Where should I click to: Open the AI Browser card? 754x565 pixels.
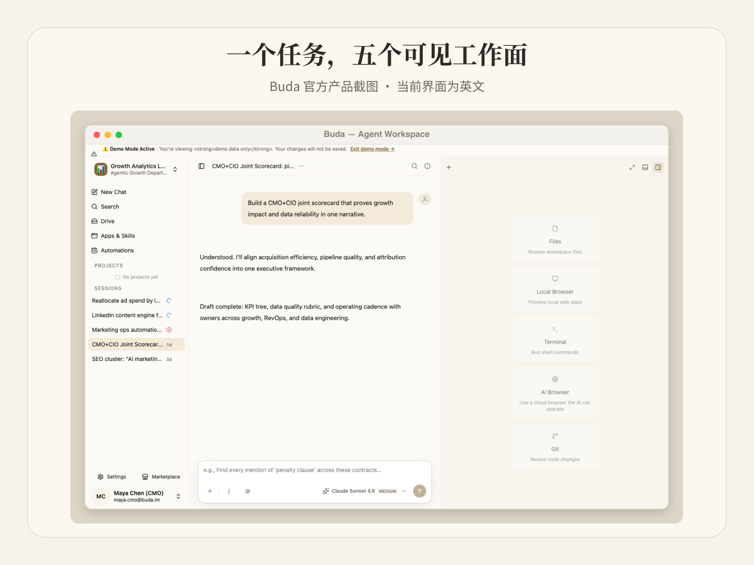click(555, 393)
